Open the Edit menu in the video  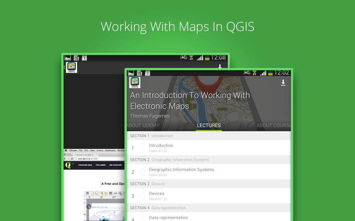pos(86,150)
